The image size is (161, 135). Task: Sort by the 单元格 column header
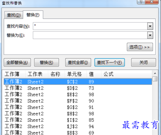[76, 74]
